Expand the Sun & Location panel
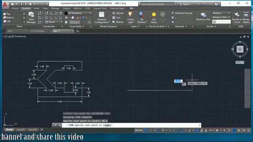Viewport: 253px width, 142px height. click(158, 26)
